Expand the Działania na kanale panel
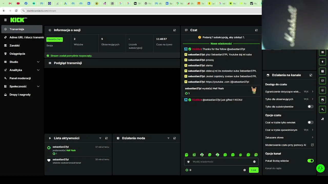 (x=311, y=75)
